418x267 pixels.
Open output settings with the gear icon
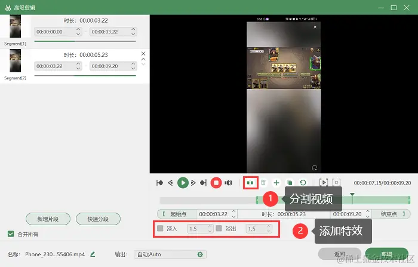click(200, 254)
